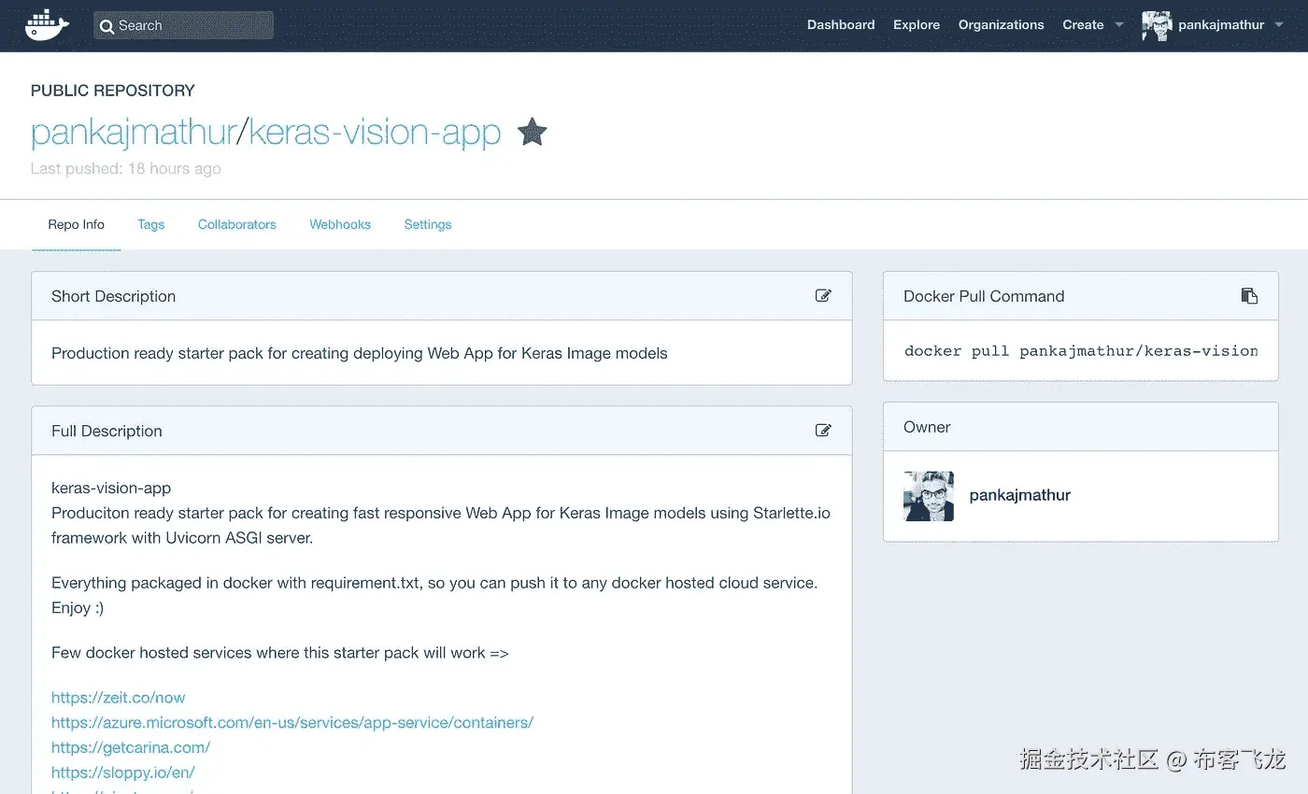The image size is (1308, 794).
Task: Click pankajmathur username in the navbar
Action: pyautogui.click(x=1221, y=25)
